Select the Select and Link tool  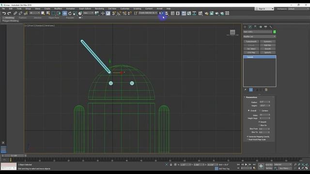click(15, 13)
